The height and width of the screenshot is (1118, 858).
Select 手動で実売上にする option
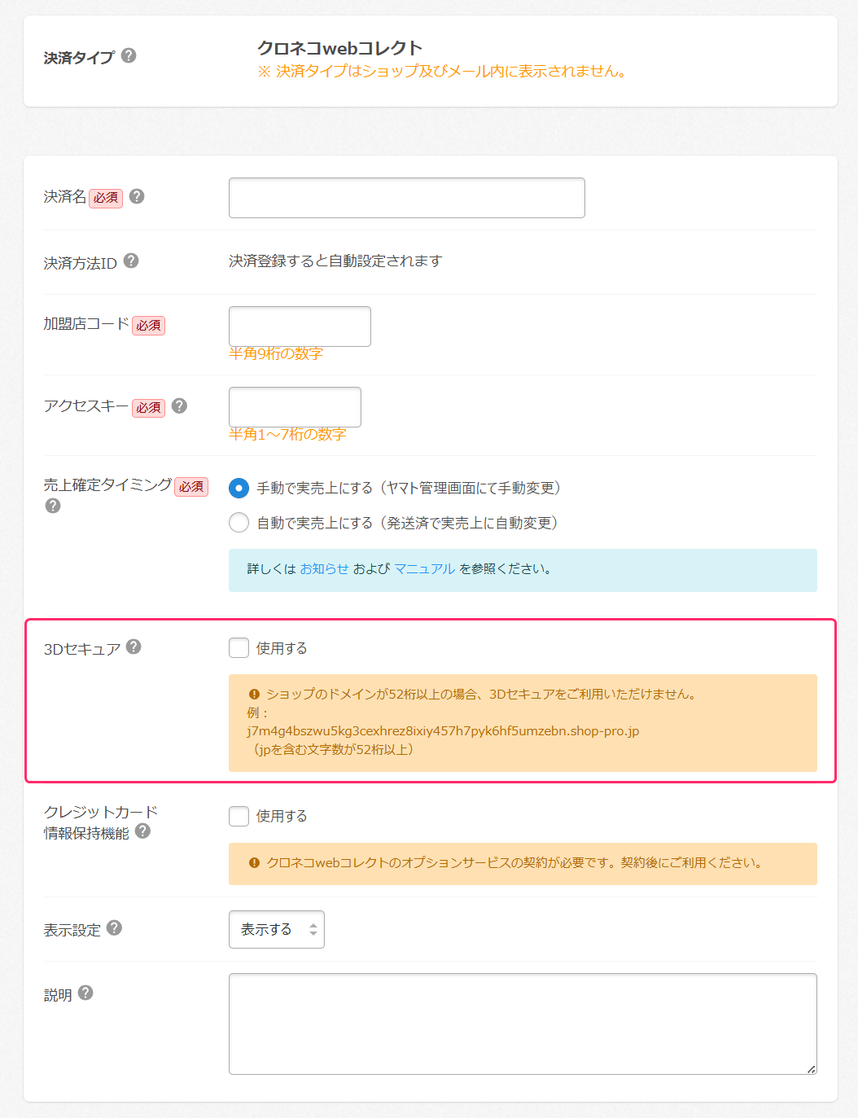tap(239, 488)
